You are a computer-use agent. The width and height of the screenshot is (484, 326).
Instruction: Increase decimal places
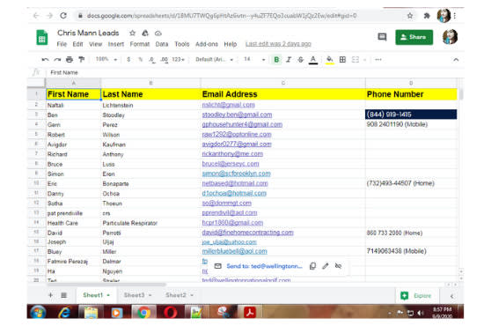tap(165, 60)
